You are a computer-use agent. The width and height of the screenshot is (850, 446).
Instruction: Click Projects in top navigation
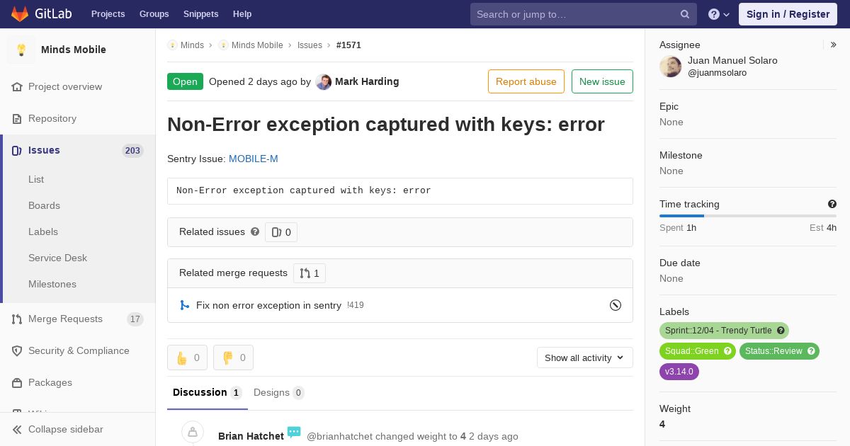pos(108,14)
